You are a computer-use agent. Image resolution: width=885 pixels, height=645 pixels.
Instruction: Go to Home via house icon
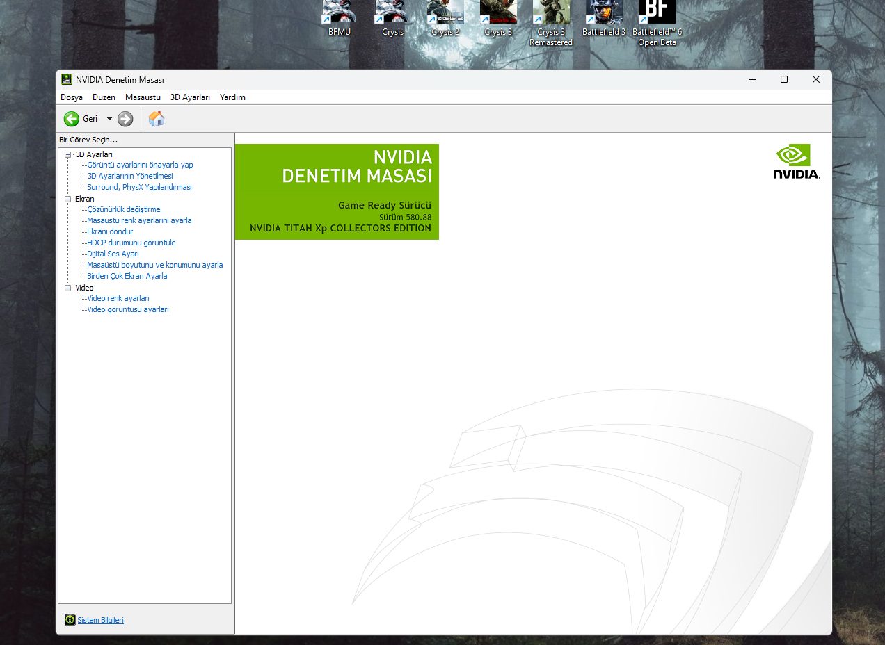[157, 119]
